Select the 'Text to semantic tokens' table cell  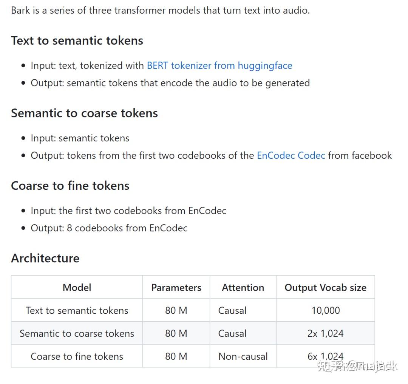[x=77, y=311]
